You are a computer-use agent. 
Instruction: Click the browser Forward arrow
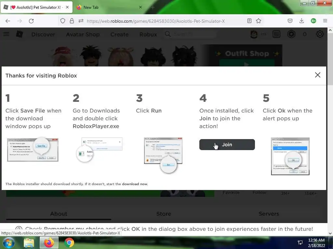[20, 21]
